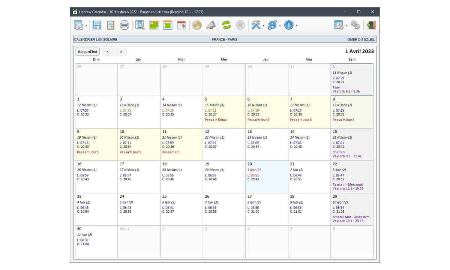The image size is (450, 270).
Task: Click the Dim weekday column header
Action: (x=96, y=59)
